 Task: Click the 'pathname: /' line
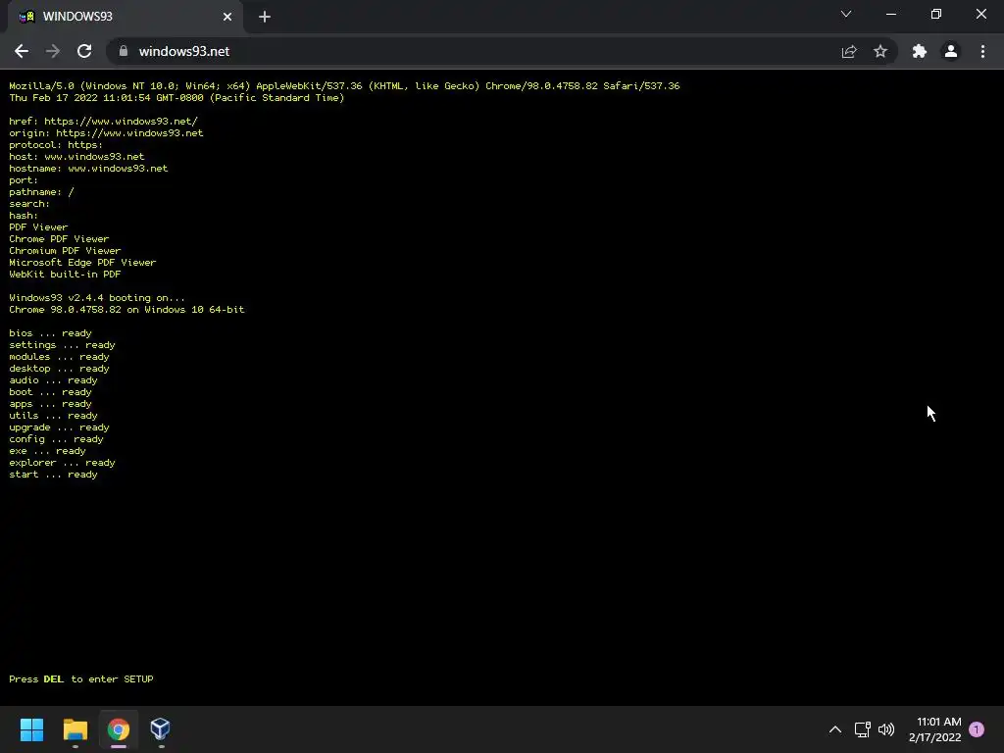pos(41,192)
